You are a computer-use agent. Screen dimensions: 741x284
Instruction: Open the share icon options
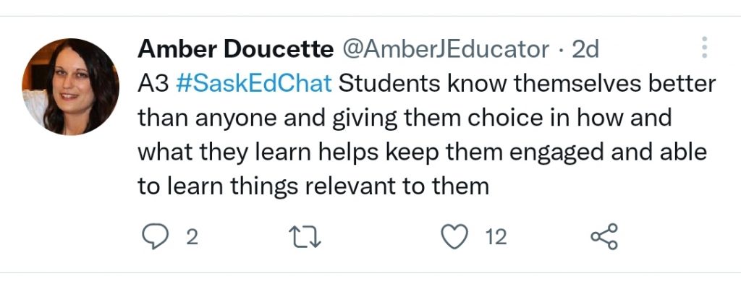(x=604, y=236)
